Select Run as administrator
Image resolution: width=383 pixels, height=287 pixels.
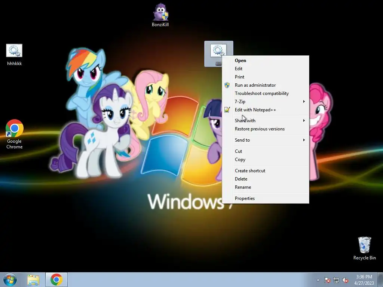click(266, 85)
